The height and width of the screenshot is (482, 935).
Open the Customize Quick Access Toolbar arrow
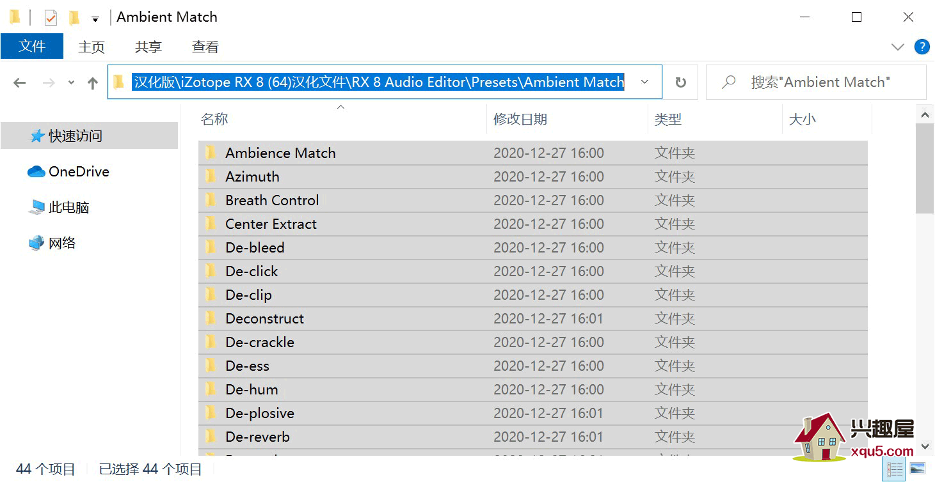click(x=95, y=19)
